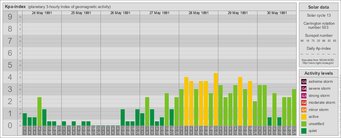This screenshot has width=341, height=138.
Task: Click the light green unsettled legend swatch
Action: coord(304,124)
